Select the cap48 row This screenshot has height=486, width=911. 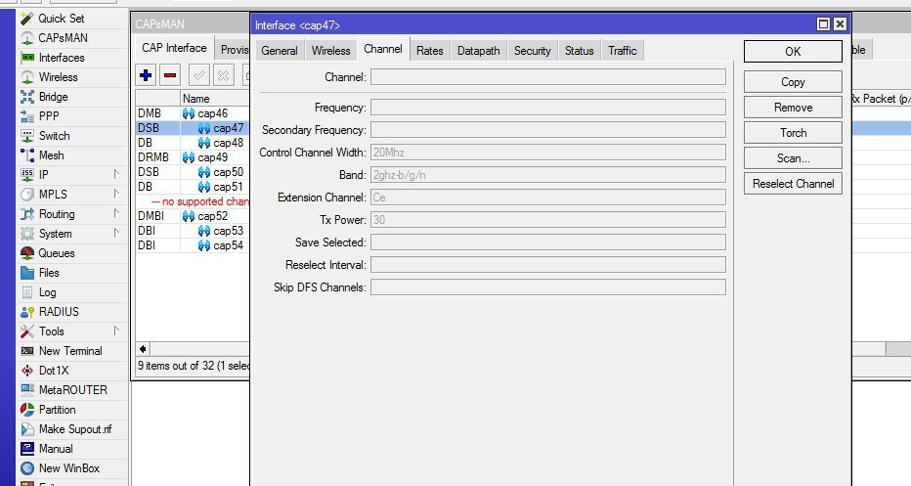tap(193, 143)
